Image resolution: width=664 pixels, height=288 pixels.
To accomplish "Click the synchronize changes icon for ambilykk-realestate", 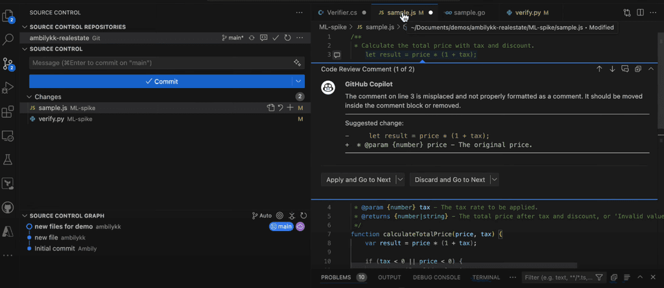I will 252,38.
